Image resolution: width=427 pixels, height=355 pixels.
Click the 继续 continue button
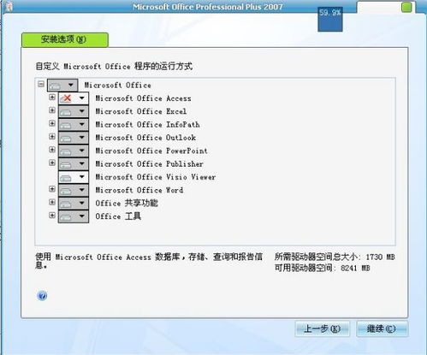coord(382,328)
